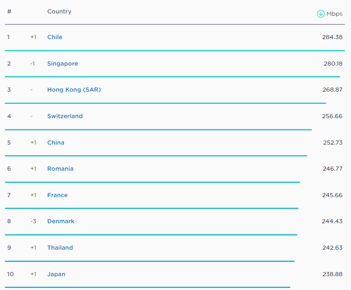Click Chile's 284.38 speed value

(332, 37)
